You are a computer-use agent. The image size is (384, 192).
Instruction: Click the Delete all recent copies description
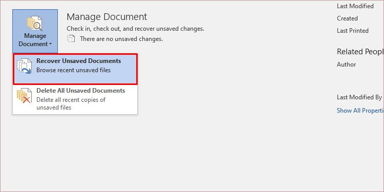click(71, 103)
